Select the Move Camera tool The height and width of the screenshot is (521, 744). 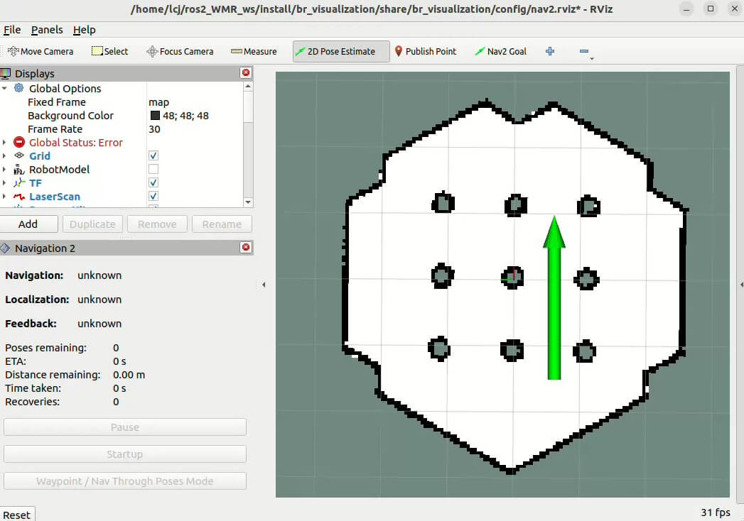[x=41, y=51]
